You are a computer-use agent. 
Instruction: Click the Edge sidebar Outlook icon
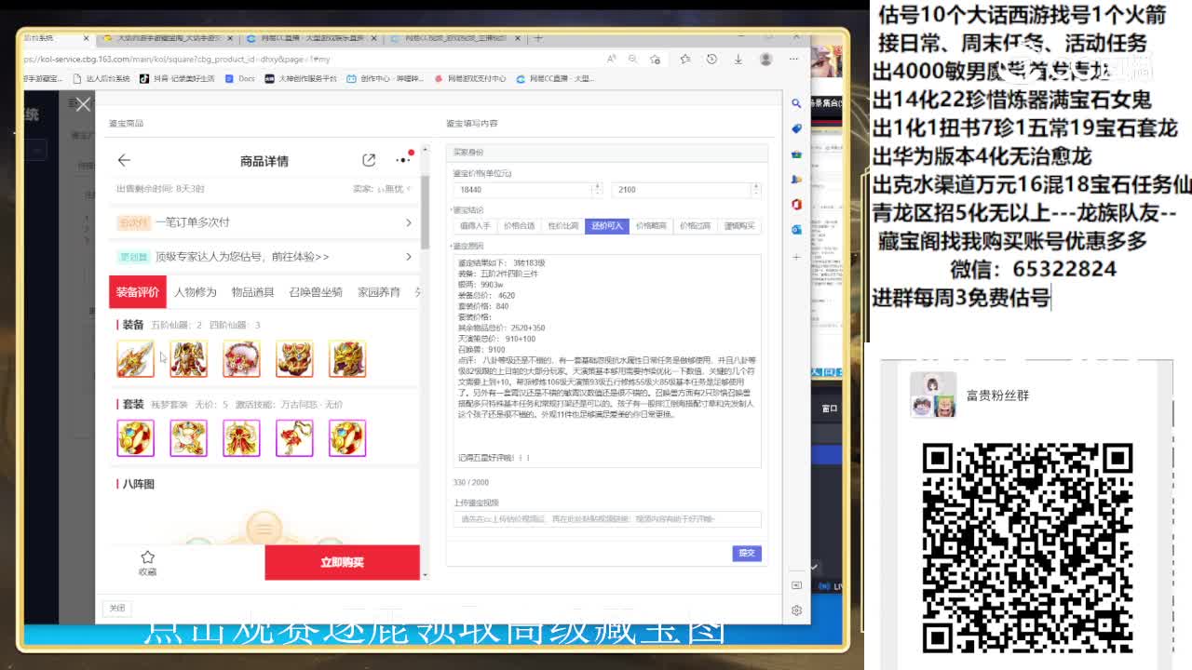point(796,229)
